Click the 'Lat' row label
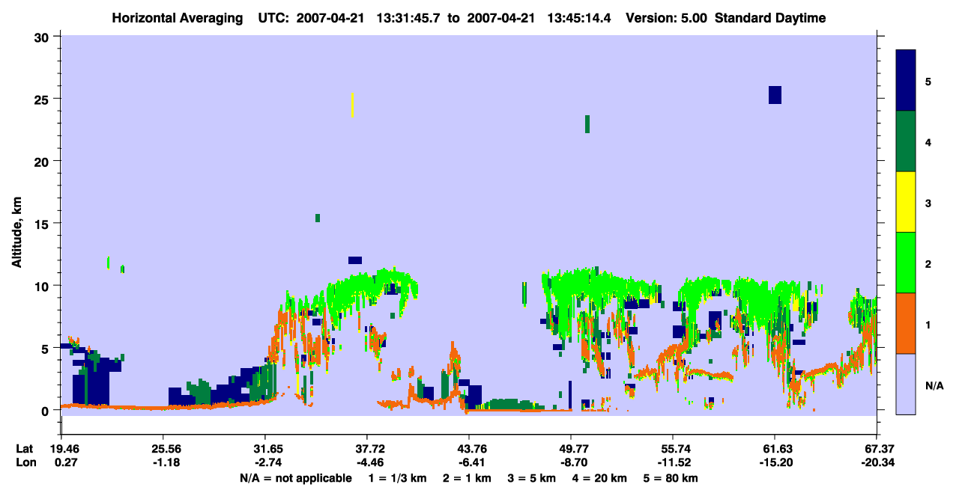Viewport: 974px width, 499px height. coord(24,449)
